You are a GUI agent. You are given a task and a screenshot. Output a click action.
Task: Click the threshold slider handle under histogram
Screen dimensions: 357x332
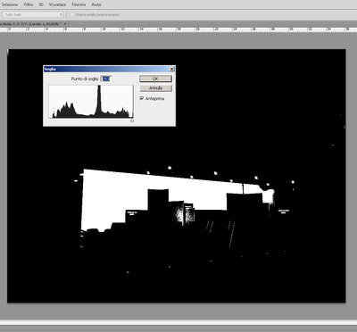[132, 120]
